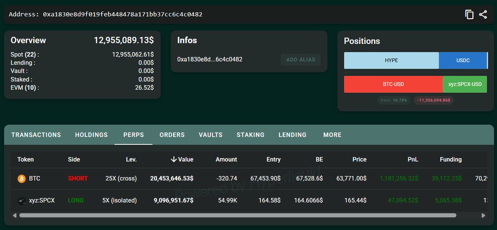Select the HYPE position bar segment

pyautogui.click(x=391, y=60)
